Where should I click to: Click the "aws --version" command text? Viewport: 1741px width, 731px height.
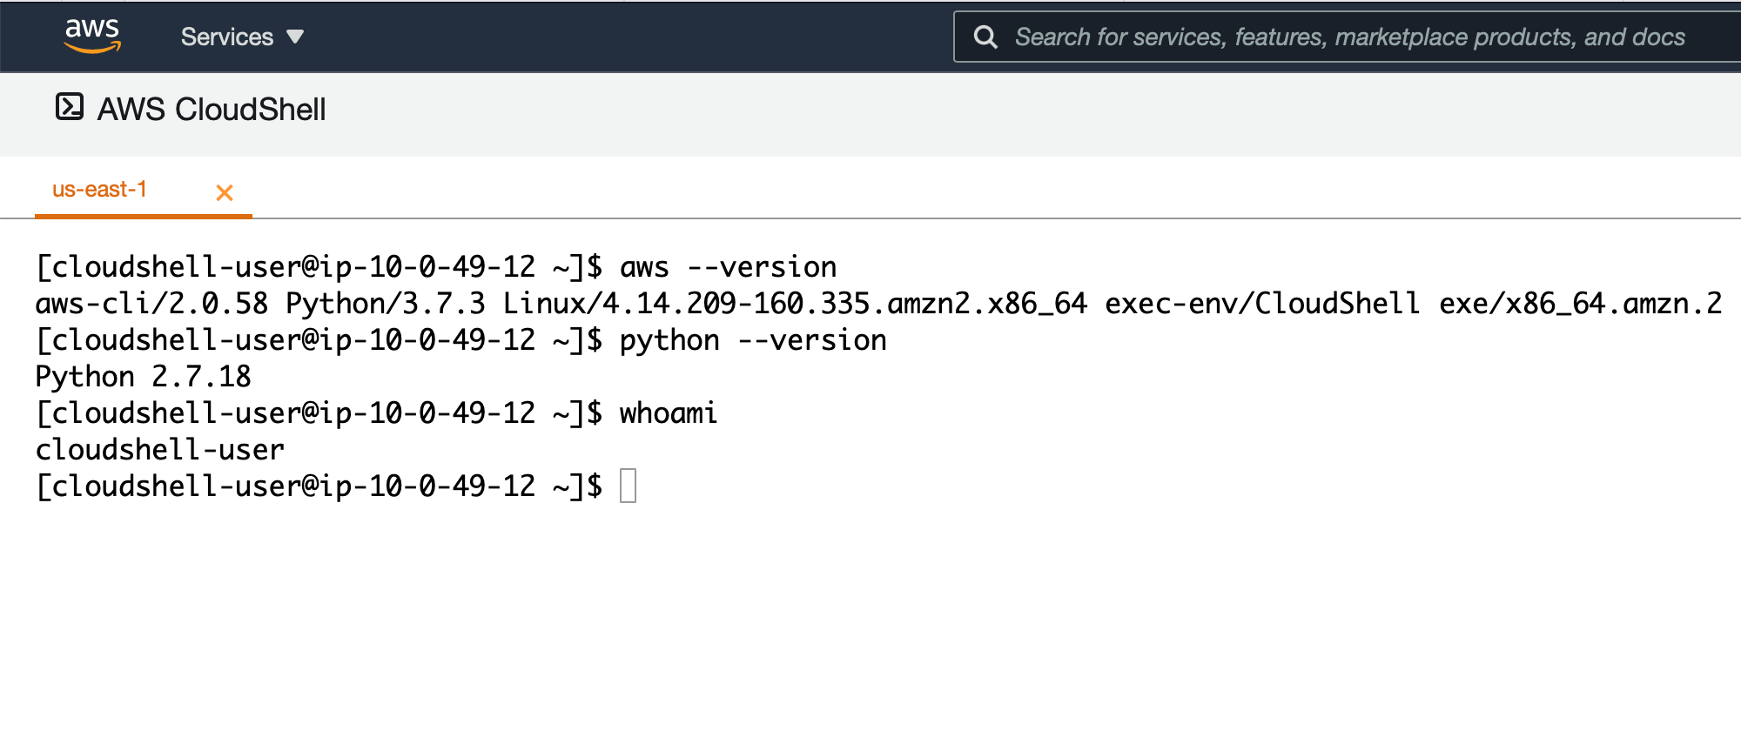click(x=728, y=267)
